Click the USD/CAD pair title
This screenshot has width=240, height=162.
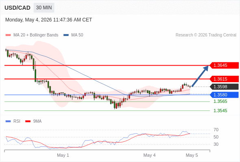tap(17, 8)
